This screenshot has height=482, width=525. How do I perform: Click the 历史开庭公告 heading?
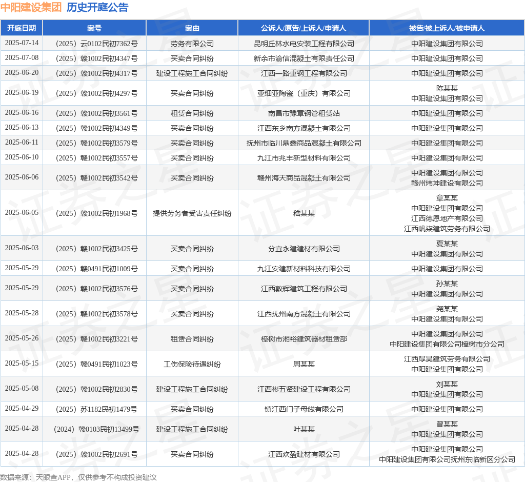(x=97, y=7)
